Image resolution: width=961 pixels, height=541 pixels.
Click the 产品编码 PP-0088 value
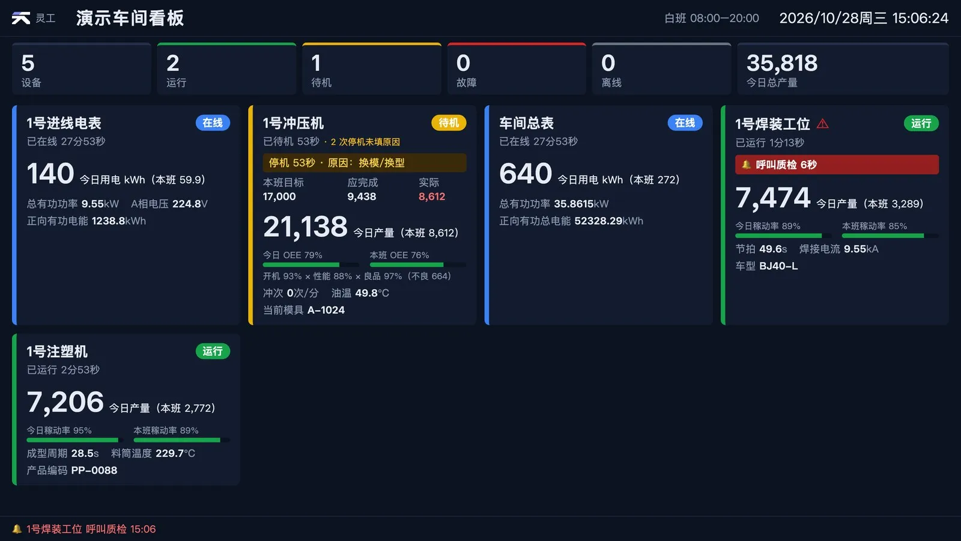[94, 470]
